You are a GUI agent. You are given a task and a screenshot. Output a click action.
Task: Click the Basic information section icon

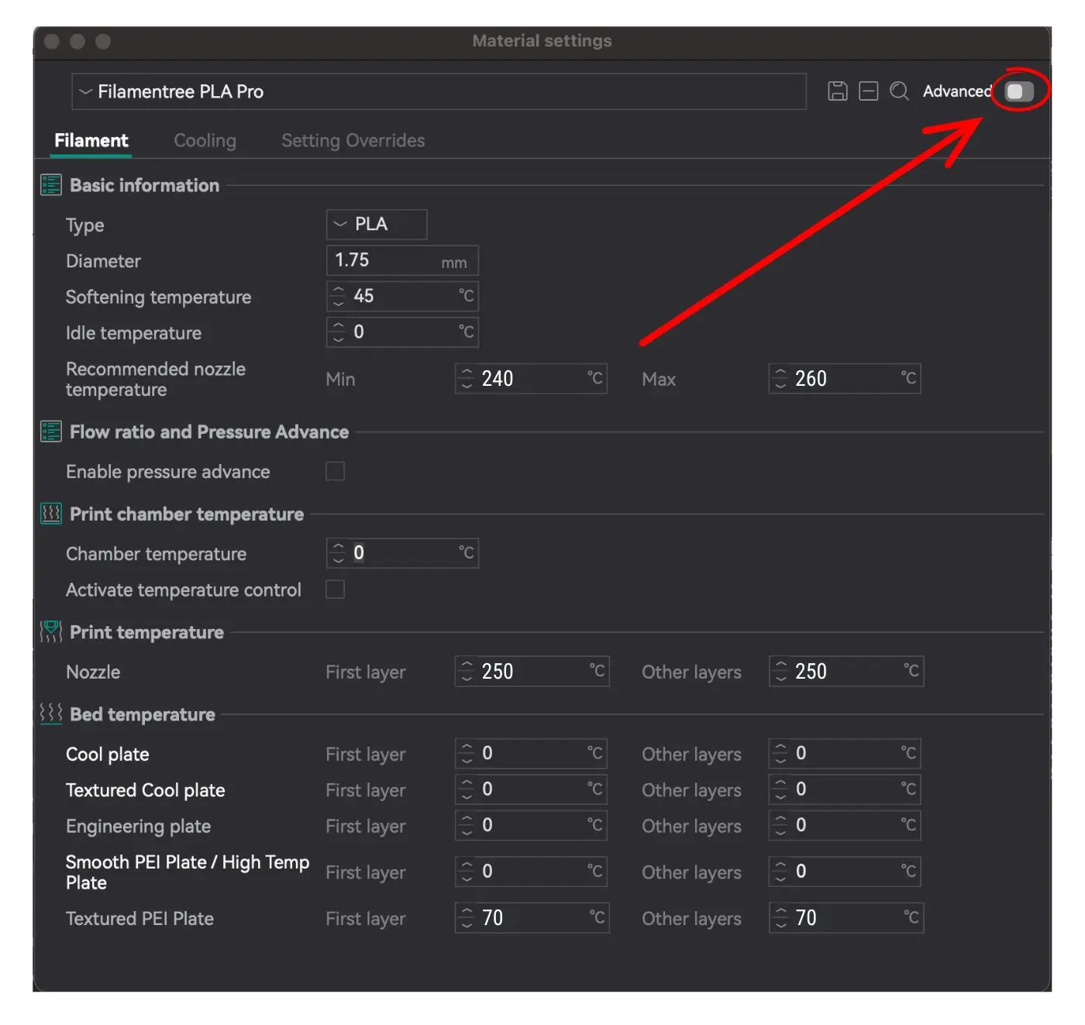coord(51,185)
